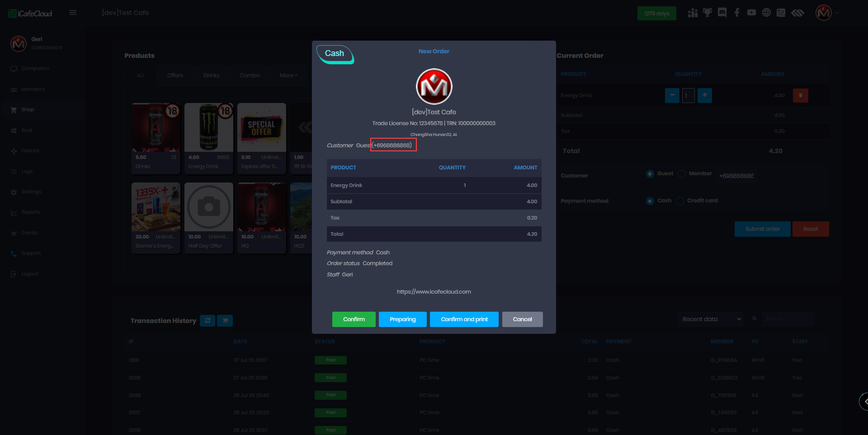Switch to the Combo products tab
The width and height of the screenshot is (868, 435).
pos(250,75)
